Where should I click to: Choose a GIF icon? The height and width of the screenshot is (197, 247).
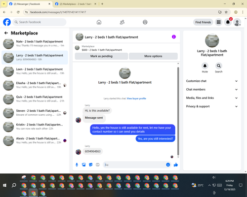(x=98, y=164)
